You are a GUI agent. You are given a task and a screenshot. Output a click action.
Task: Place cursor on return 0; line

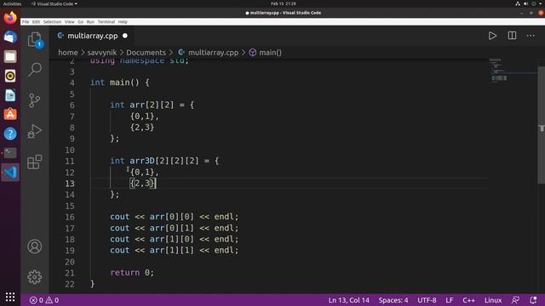132,273
